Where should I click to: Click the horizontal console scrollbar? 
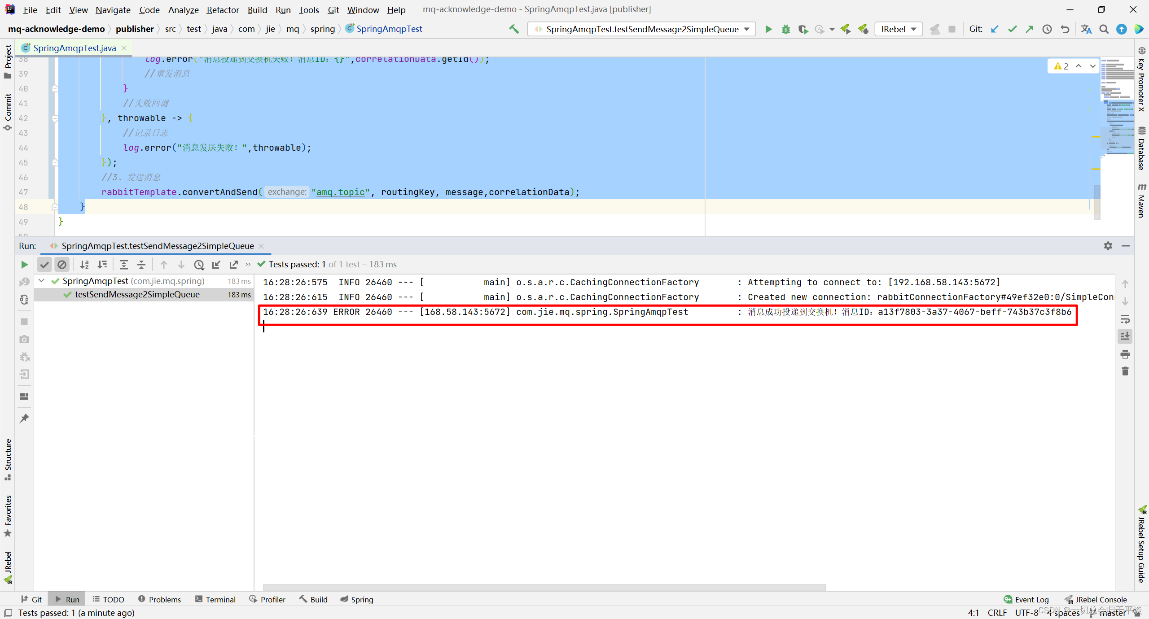point(544,587)
